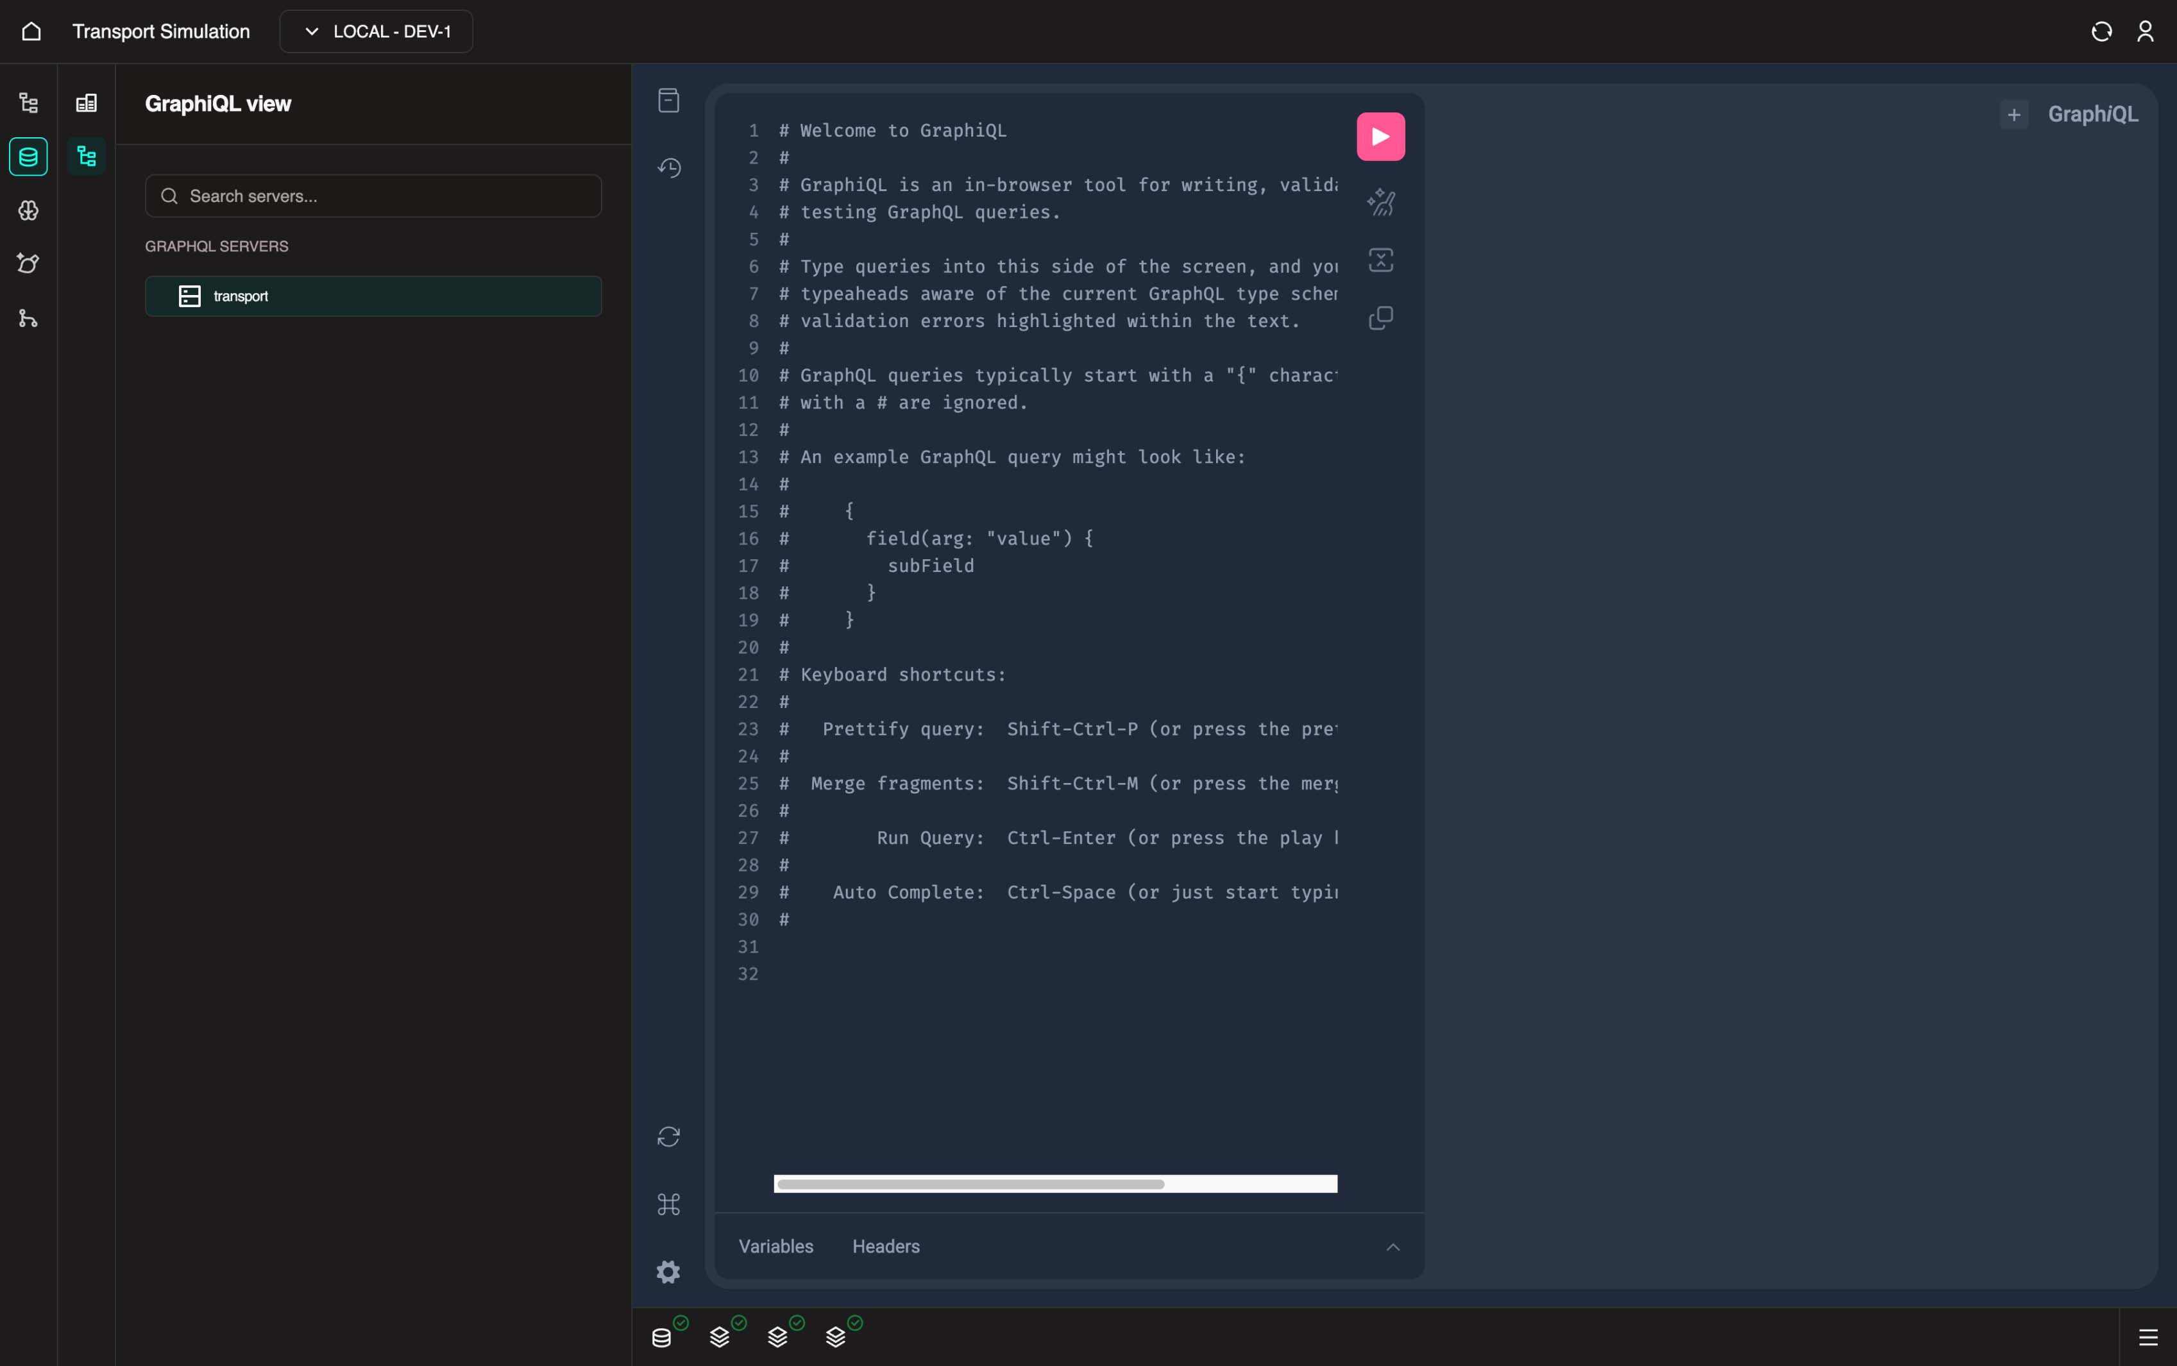
Task: Add a new tab with the plus button
Action: 2013,115
